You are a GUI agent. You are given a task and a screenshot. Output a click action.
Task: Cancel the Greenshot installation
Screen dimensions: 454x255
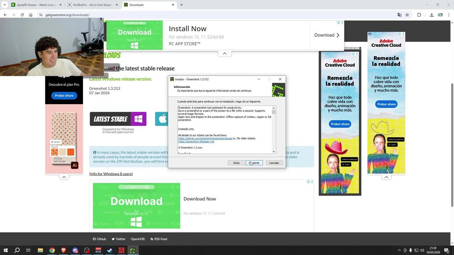pos(274,163)
